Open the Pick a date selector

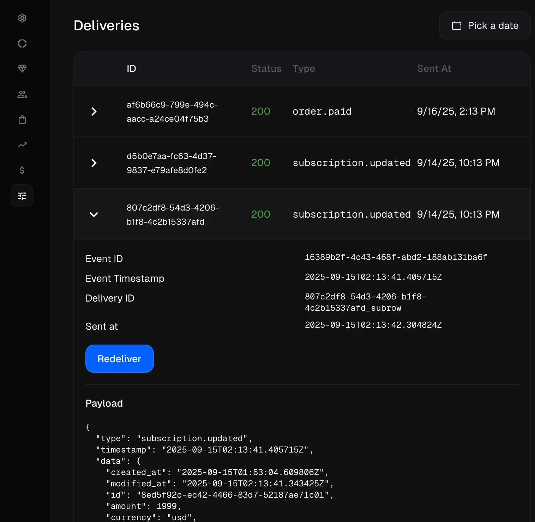[485, 25]
